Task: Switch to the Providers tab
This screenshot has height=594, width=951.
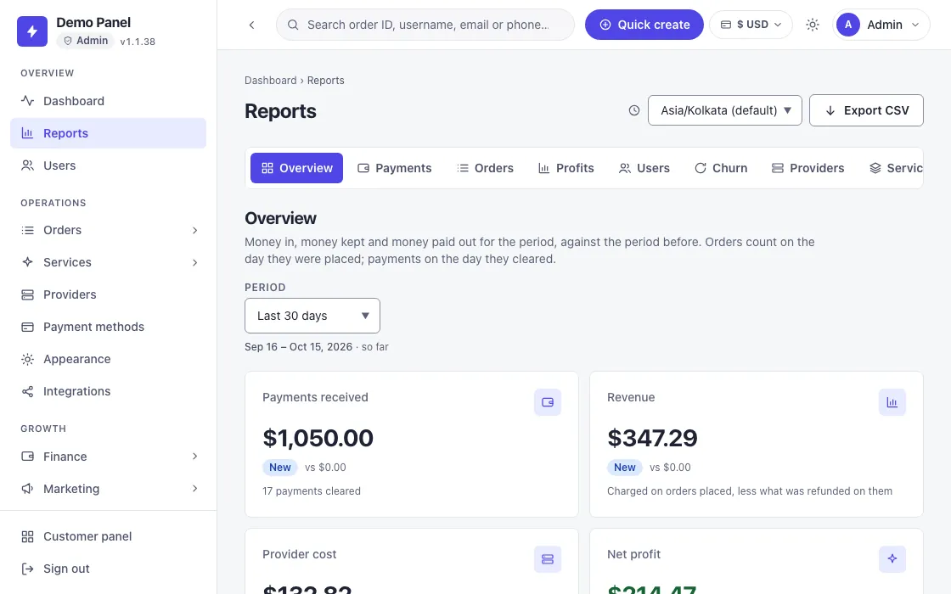Action: pyautogui.click(x=808, y=168)
